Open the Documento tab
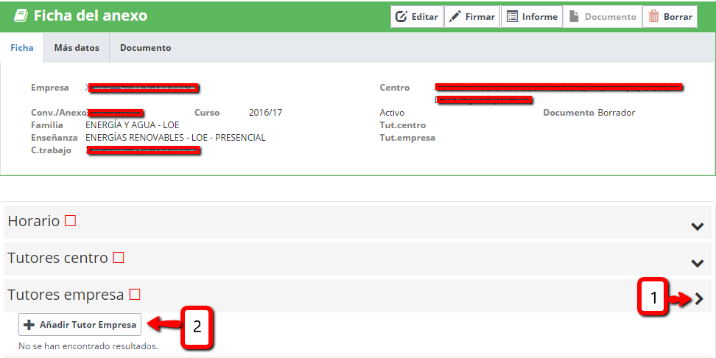The height and width of the screenshot is (358, 716). click(145, 48)
